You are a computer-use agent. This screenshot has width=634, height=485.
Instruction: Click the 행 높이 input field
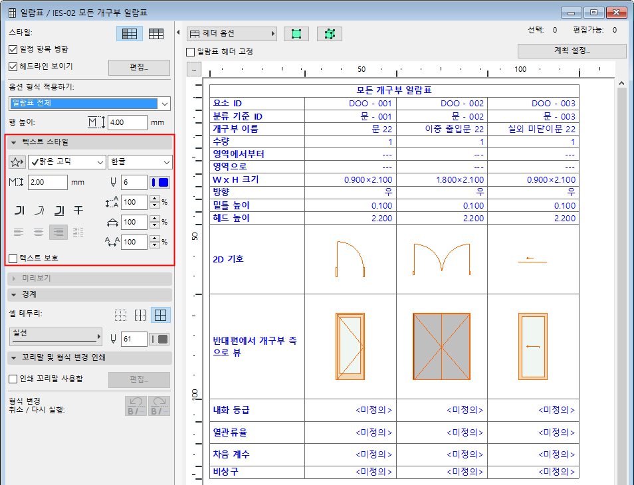127,122
